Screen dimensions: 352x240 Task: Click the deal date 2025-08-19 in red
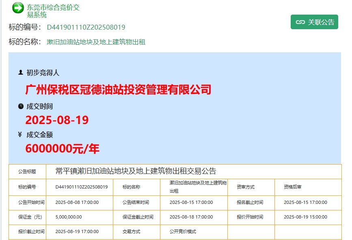57,120
